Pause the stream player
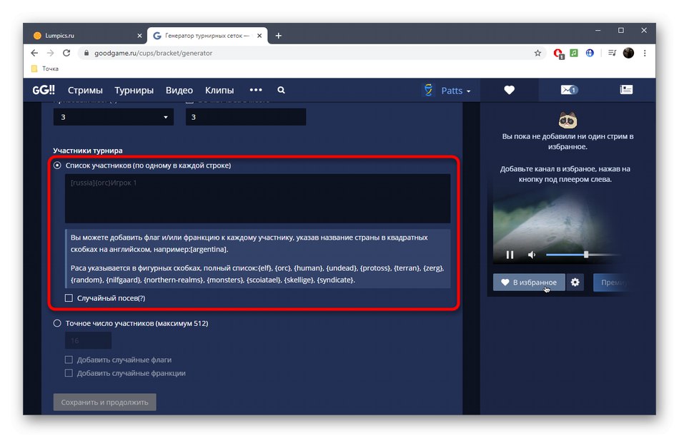This screenshot has width=679, height=438. click(510, 255)
